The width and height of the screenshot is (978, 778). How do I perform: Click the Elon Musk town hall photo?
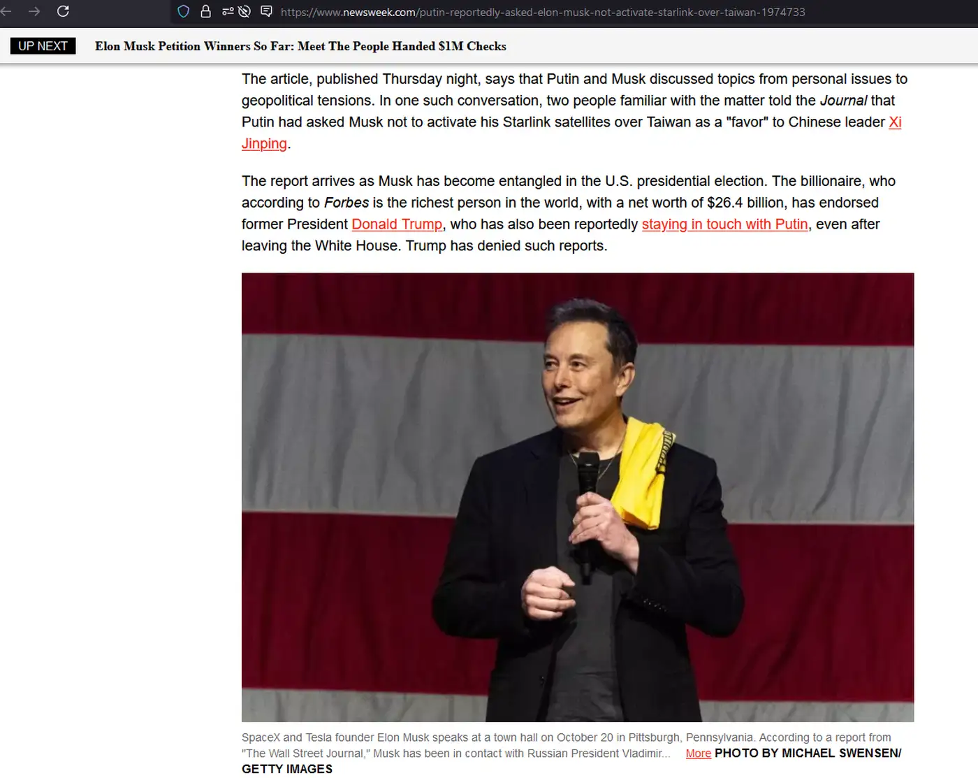(x=577, y=497)
